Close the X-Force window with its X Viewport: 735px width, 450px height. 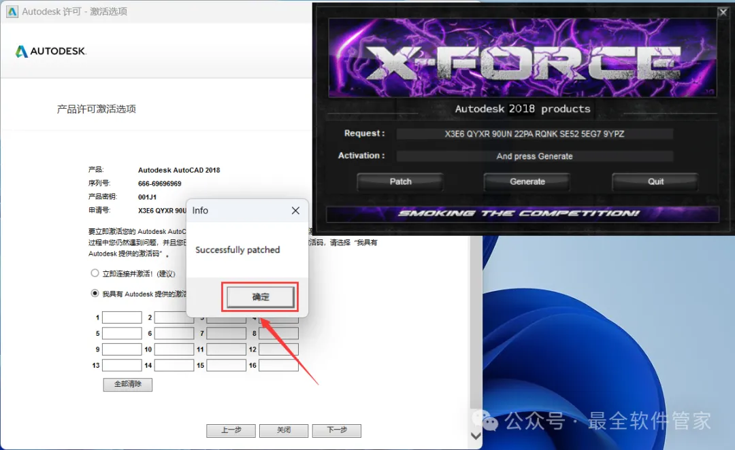[x=723, y=12]
